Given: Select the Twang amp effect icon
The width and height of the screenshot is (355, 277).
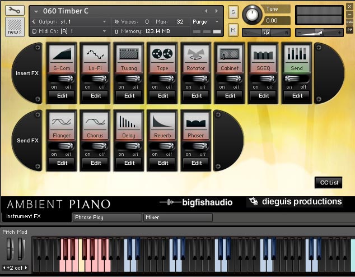Looking at the screenshot, I should 129,54.
